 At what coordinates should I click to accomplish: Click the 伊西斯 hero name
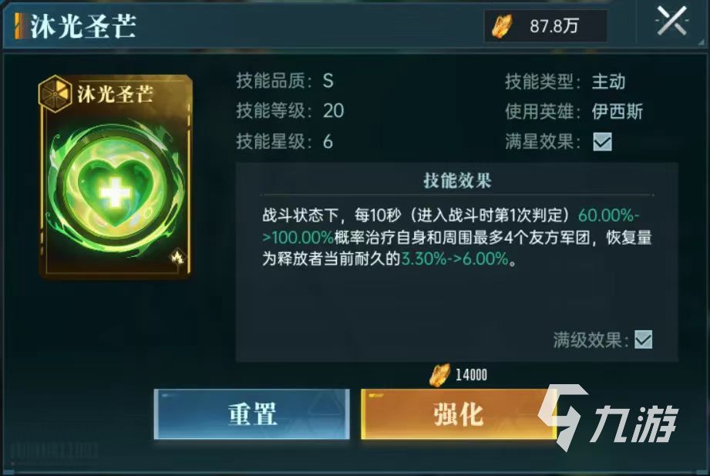(617, 112)
